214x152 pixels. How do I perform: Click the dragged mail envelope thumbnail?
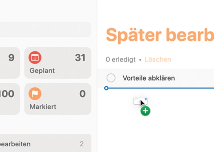[139, 101]
